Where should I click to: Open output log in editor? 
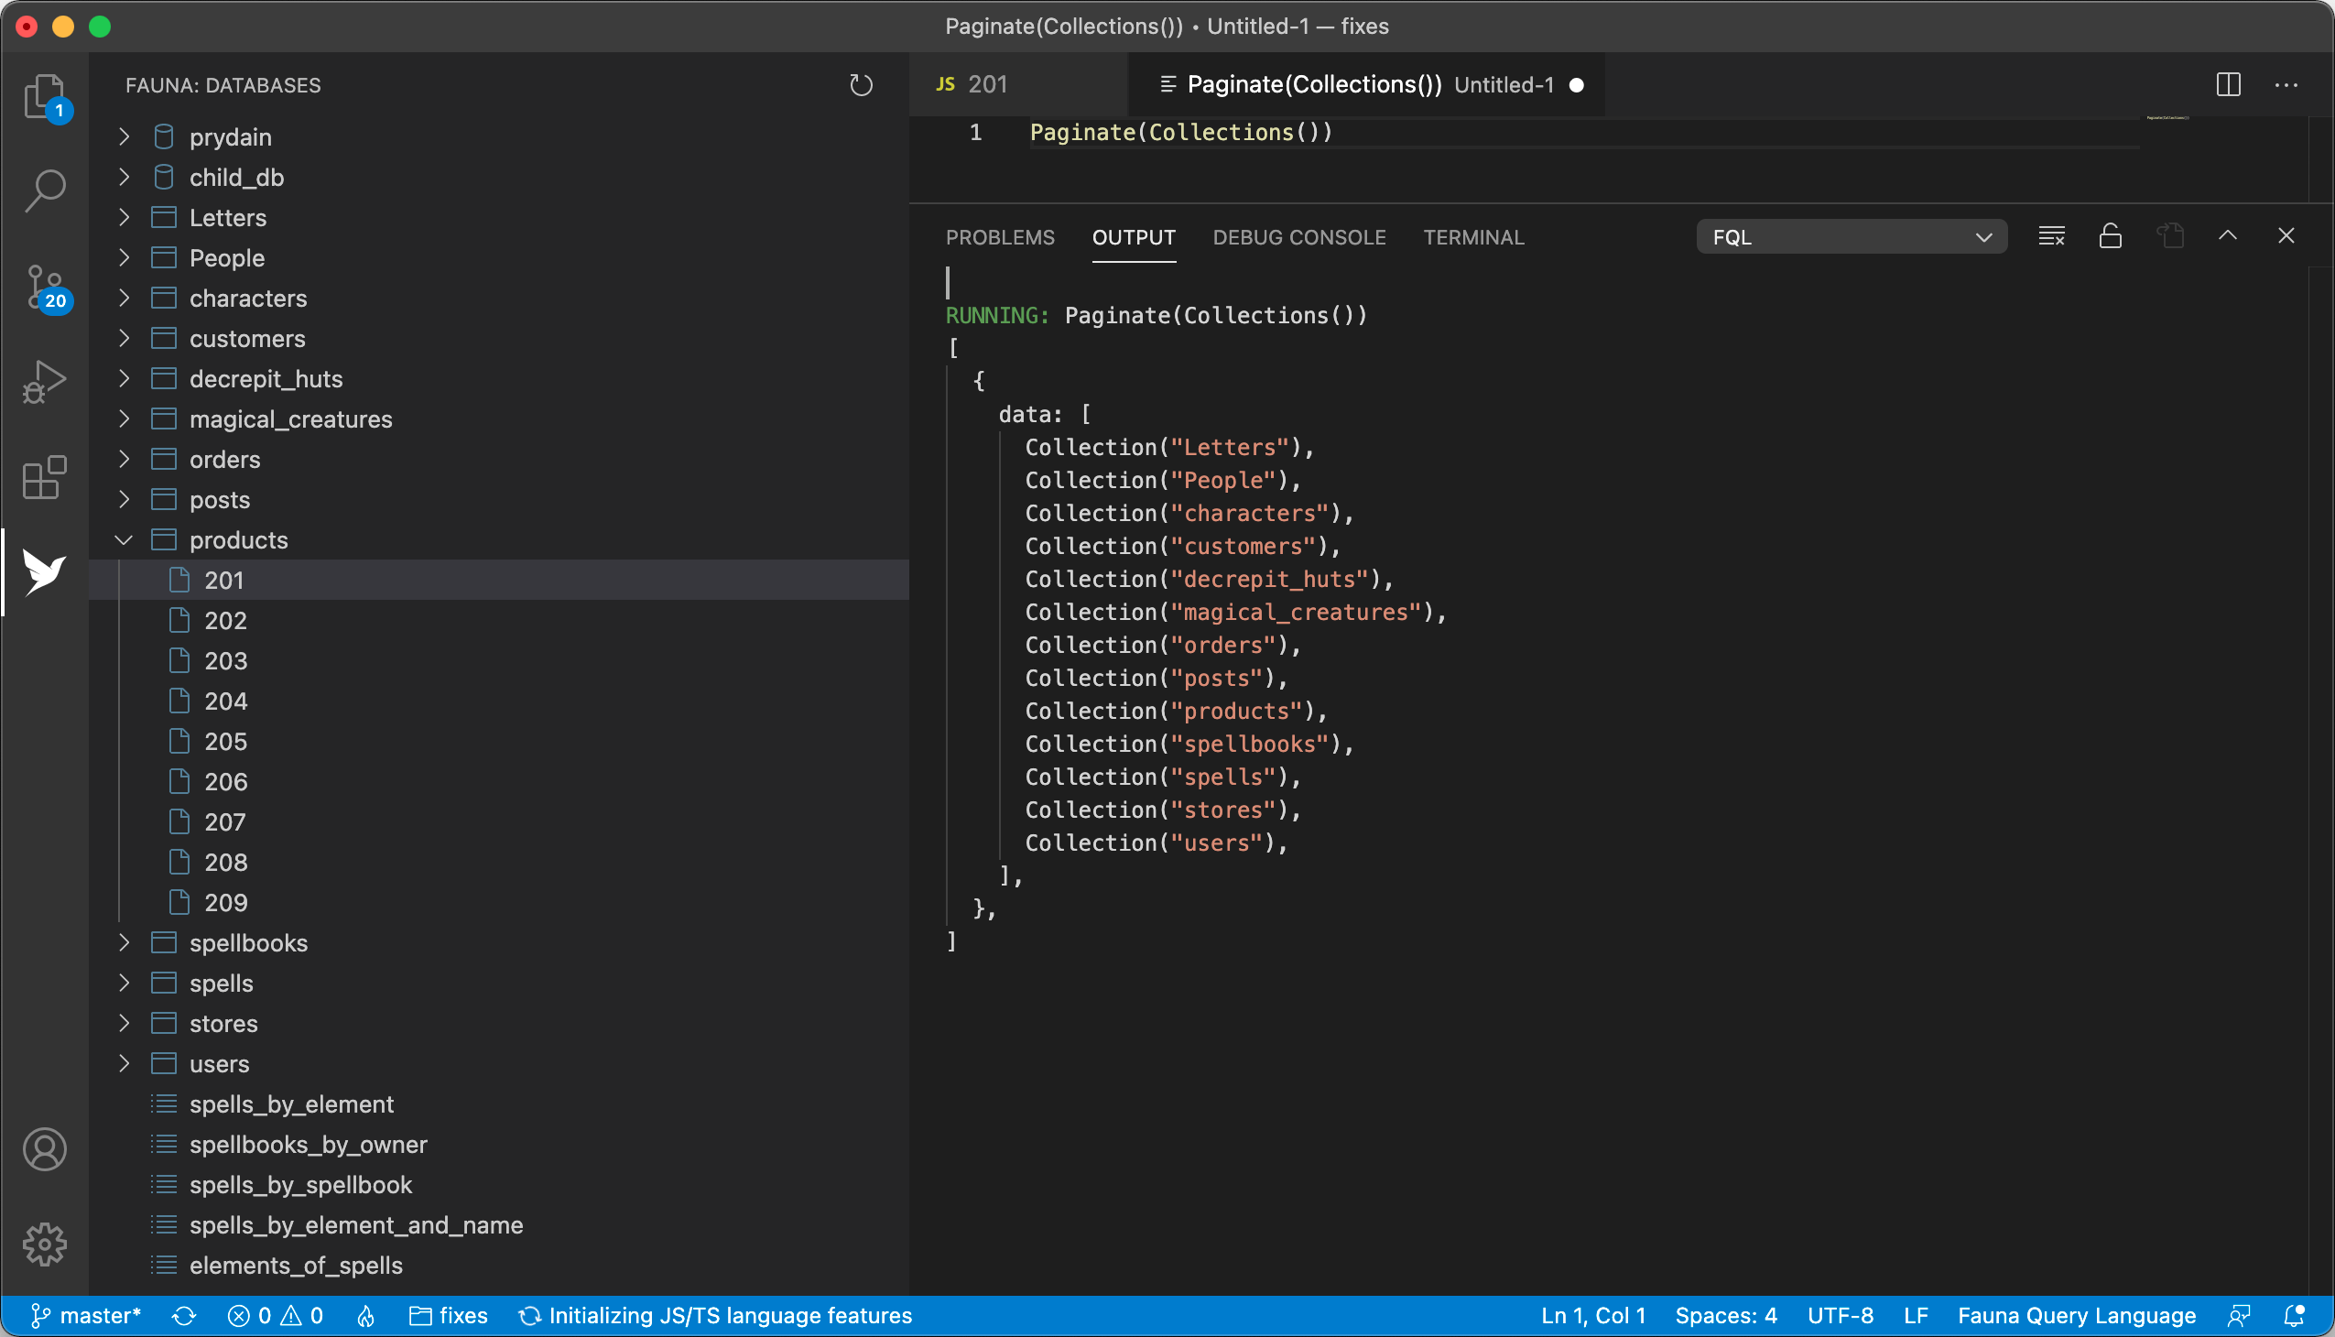pyautogui.click(x=2170, y=237)
